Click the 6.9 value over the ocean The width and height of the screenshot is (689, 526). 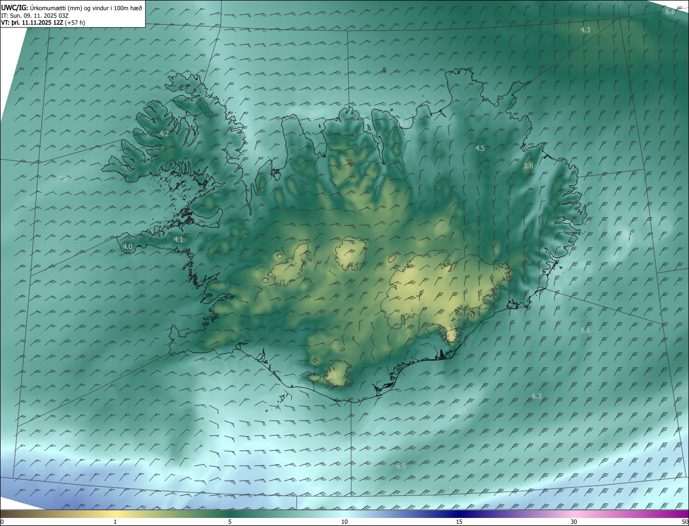coord(400,466)
